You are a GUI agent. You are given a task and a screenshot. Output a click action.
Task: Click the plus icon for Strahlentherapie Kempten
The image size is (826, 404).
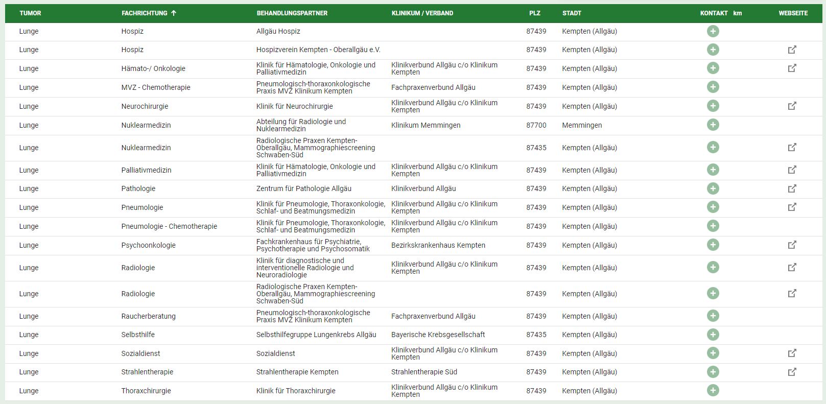pos(713,372)
